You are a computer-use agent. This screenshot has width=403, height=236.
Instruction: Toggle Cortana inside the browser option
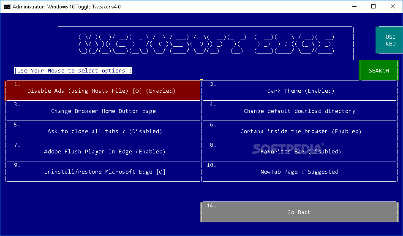point(300,131)
